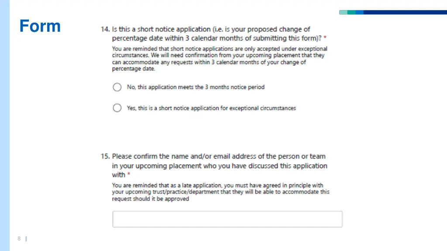Click the exceptional circumstances reminder text under question 14
447x251 pixels.
pos(220,59)
